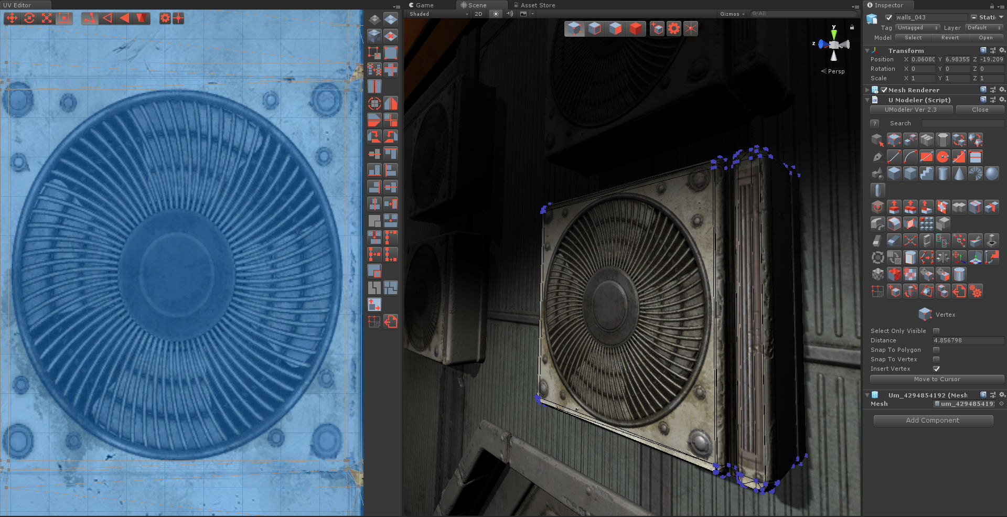Toggle the Inspector lock icon
This screenshot has width=1007, height=517.
point(992,6)
